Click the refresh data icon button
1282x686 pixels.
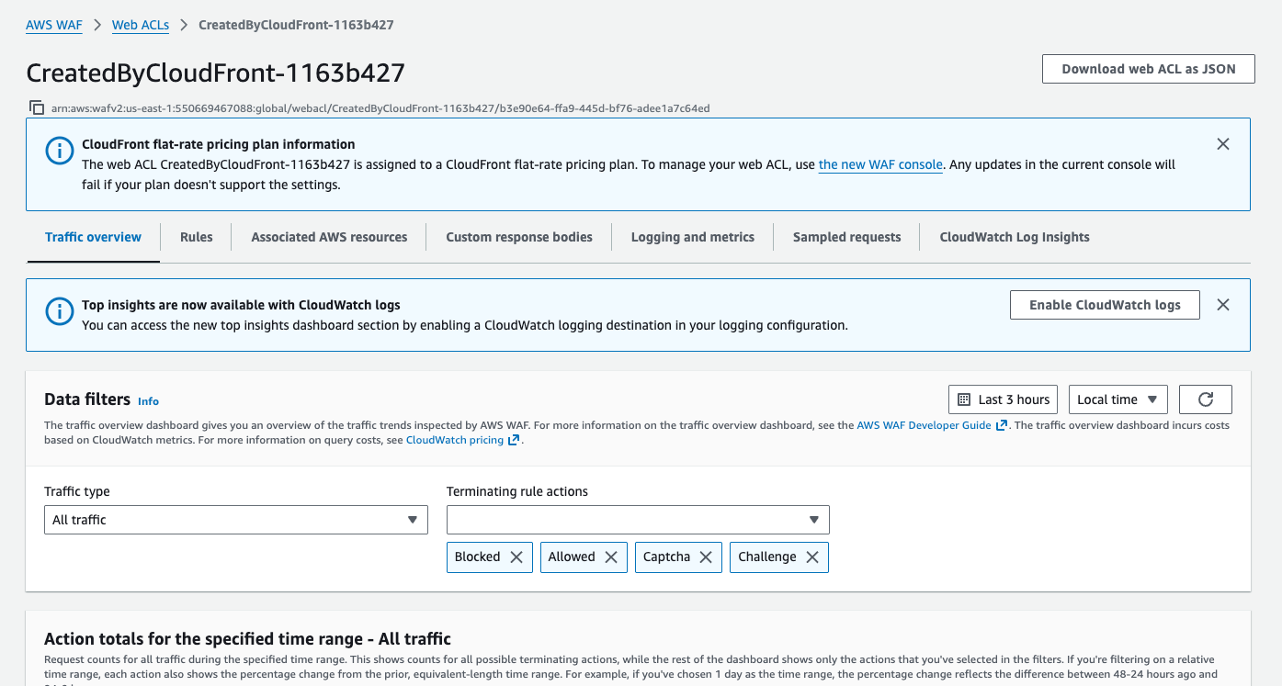point(1206,399)
